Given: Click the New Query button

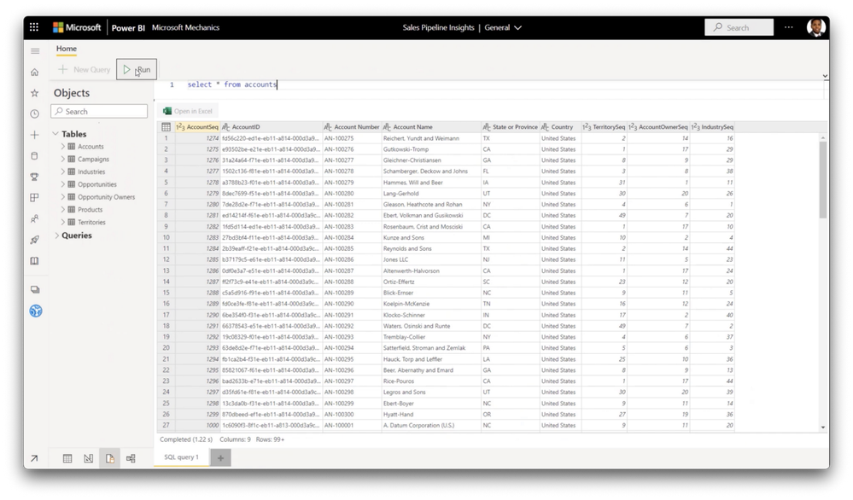Looking at the screenshot, I should tap(85, 69).
